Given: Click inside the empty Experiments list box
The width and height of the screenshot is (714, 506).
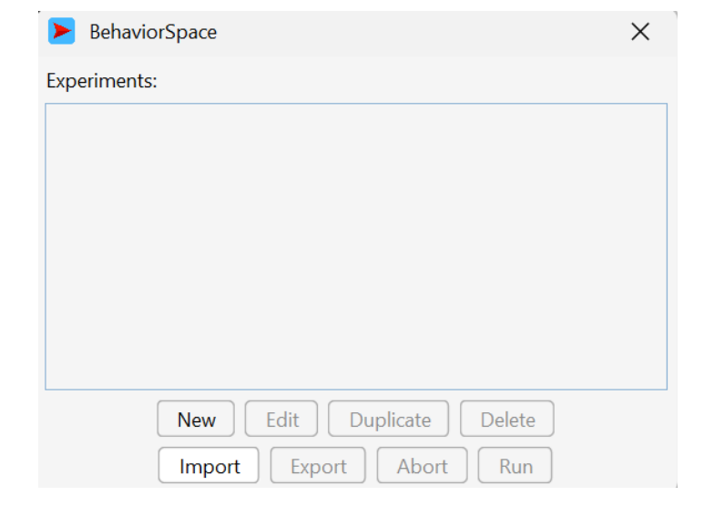Looking at the screenshot, I should 356,247.
